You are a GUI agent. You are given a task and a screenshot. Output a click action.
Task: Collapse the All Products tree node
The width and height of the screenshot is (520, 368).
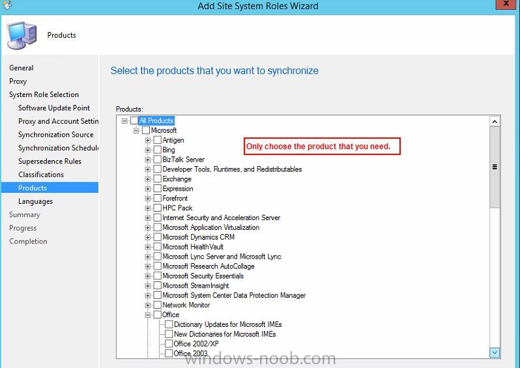point(124,120)
